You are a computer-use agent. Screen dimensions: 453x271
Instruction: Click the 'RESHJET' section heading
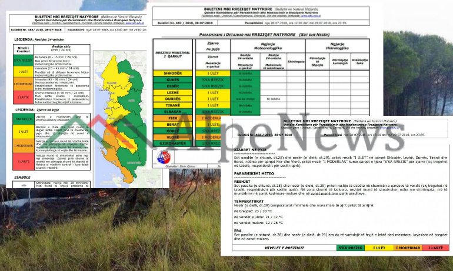pyautogui.click(x=242, y=182)
